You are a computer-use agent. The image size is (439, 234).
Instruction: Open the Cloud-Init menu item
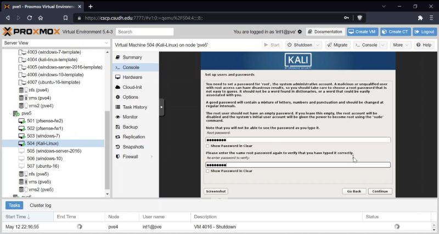(x=136, y=87)
